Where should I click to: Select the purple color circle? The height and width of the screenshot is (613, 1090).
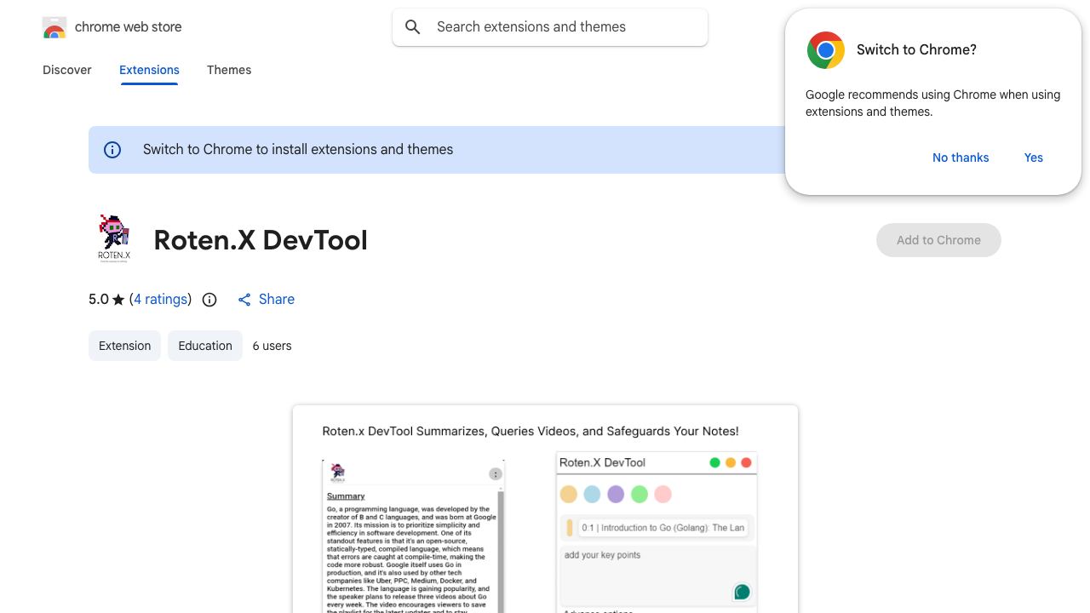[616, 495]
